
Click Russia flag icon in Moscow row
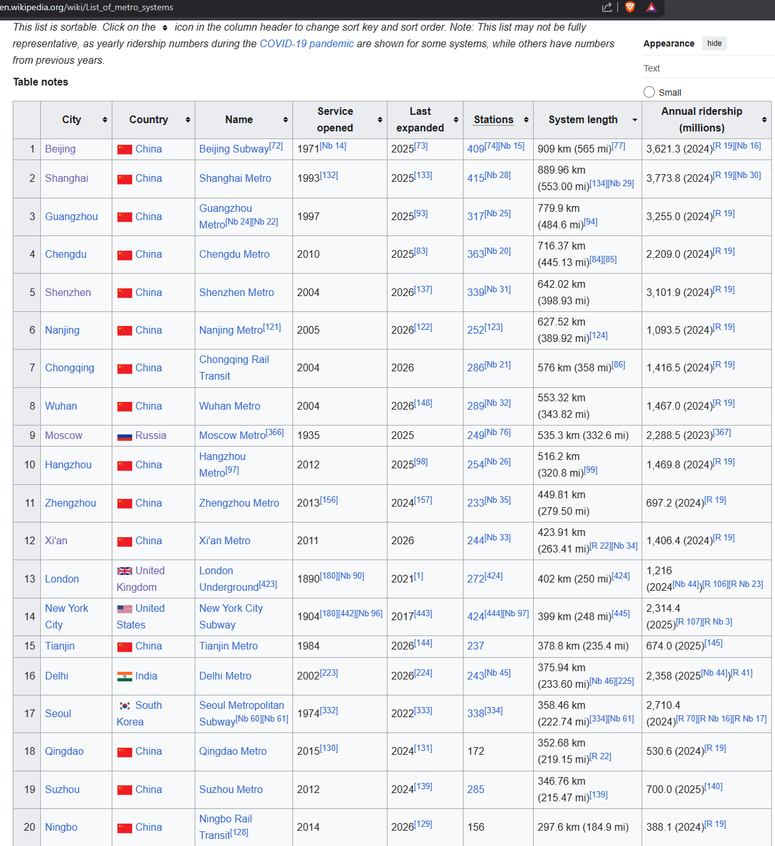[x=124, y=436]
